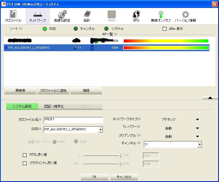Image resolution: width=219 pixels, height=182 pixels.
Task: Open the WPS configuration icon
Action: coord(136,13)
